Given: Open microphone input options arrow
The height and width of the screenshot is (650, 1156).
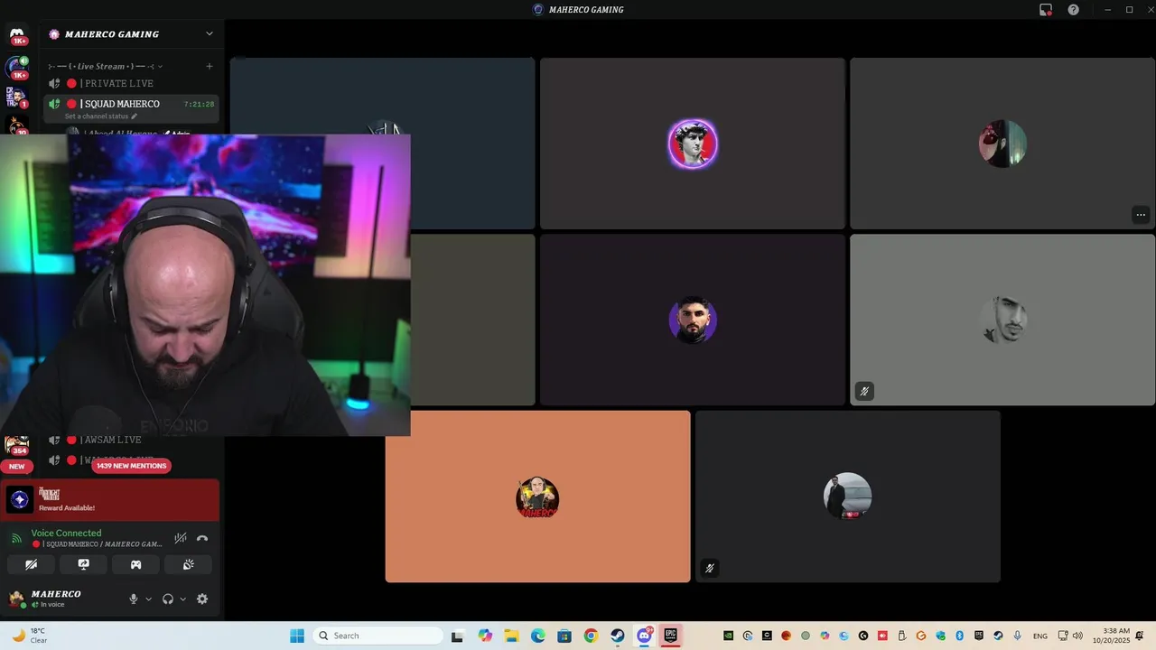Looking at the screenshot, I should (x=149, y=599).
